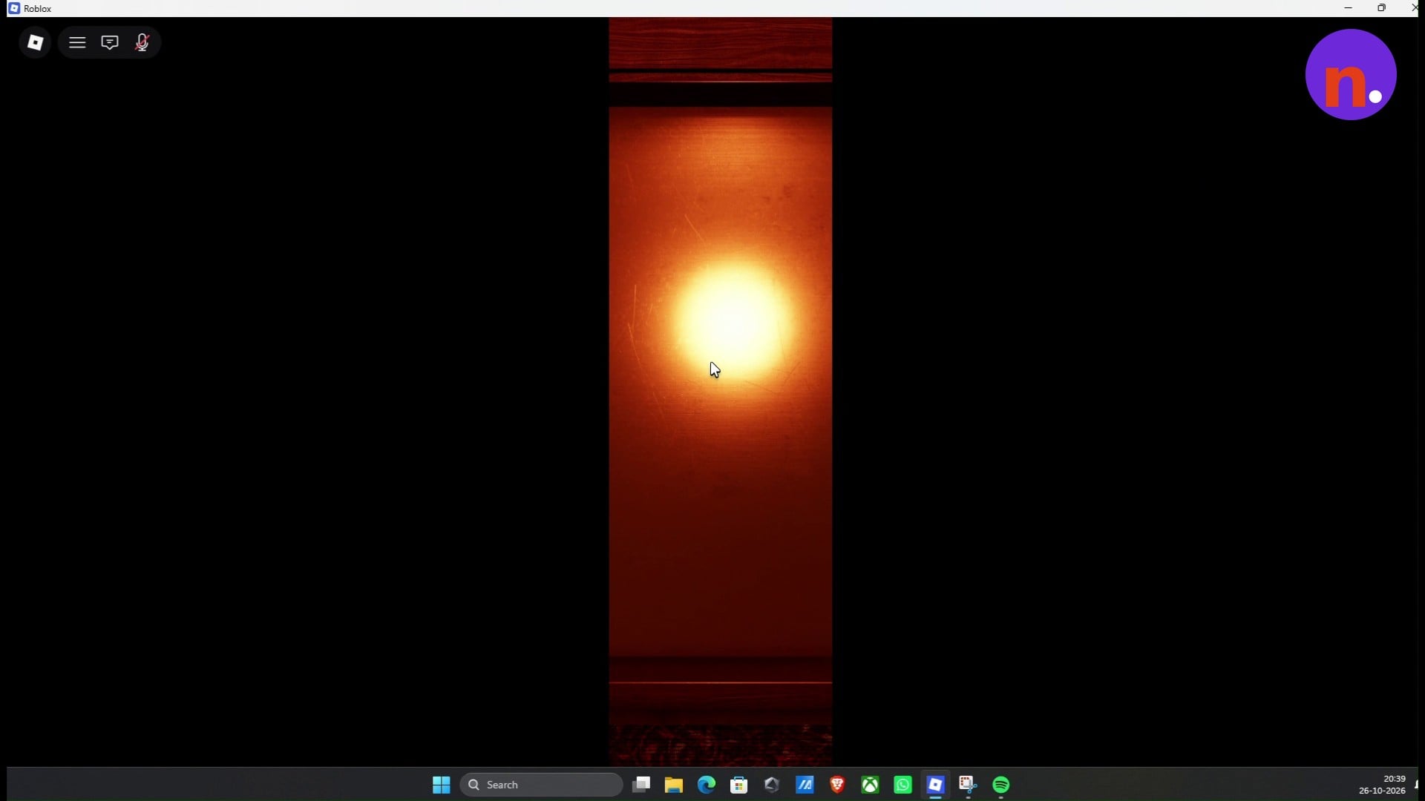Launch Microsoft Edge from the taskbar

coord(707,785)
